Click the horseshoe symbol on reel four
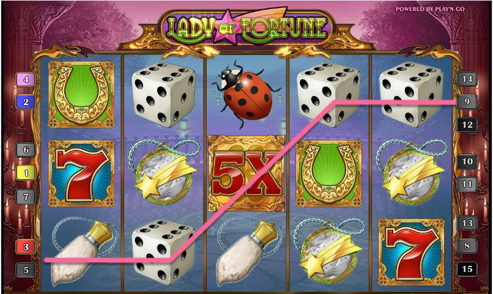Viewport: 493px width, 294px height. point(329,174)
